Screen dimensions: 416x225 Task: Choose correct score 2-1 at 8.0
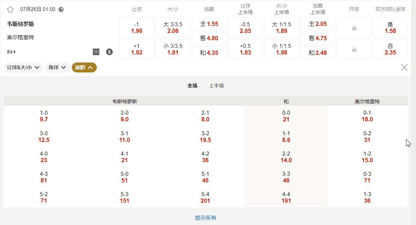(x=206, y=116)
